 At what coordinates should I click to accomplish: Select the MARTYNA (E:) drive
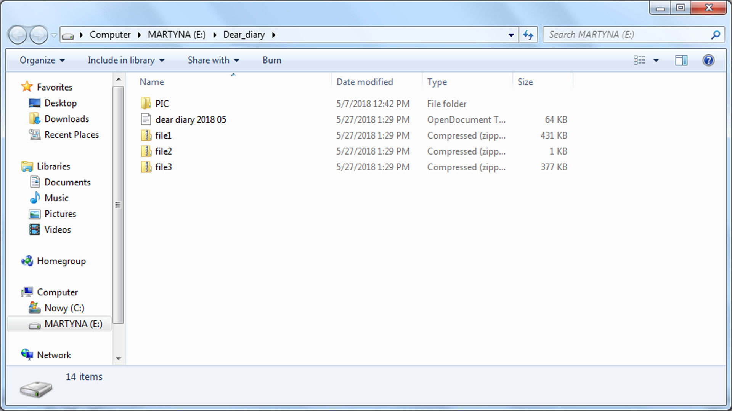coord(73,324)
